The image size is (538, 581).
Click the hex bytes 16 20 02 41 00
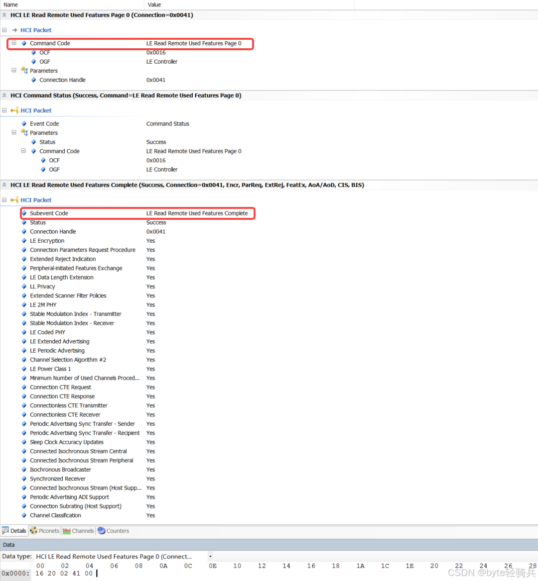[64, 573]
